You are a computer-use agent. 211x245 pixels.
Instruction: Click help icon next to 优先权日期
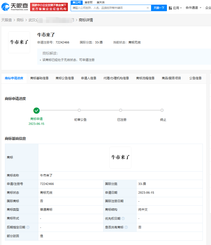click(x=123, y=219)
